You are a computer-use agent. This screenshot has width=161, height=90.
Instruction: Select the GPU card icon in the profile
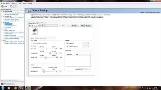pyautogui.click(x=35, y=31)
